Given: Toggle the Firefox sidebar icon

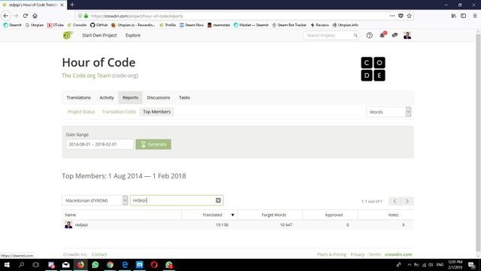Looking at the screenshot, I should [463, 16].
